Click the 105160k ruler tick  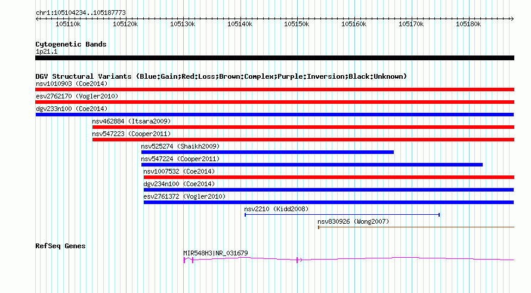tap(354, 24)
